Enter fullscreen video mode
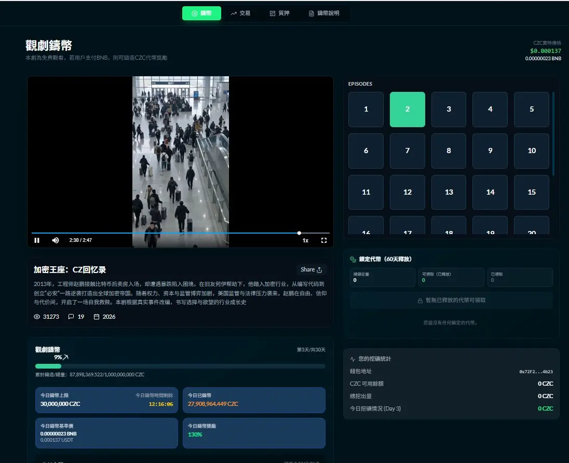 [324, 240]
